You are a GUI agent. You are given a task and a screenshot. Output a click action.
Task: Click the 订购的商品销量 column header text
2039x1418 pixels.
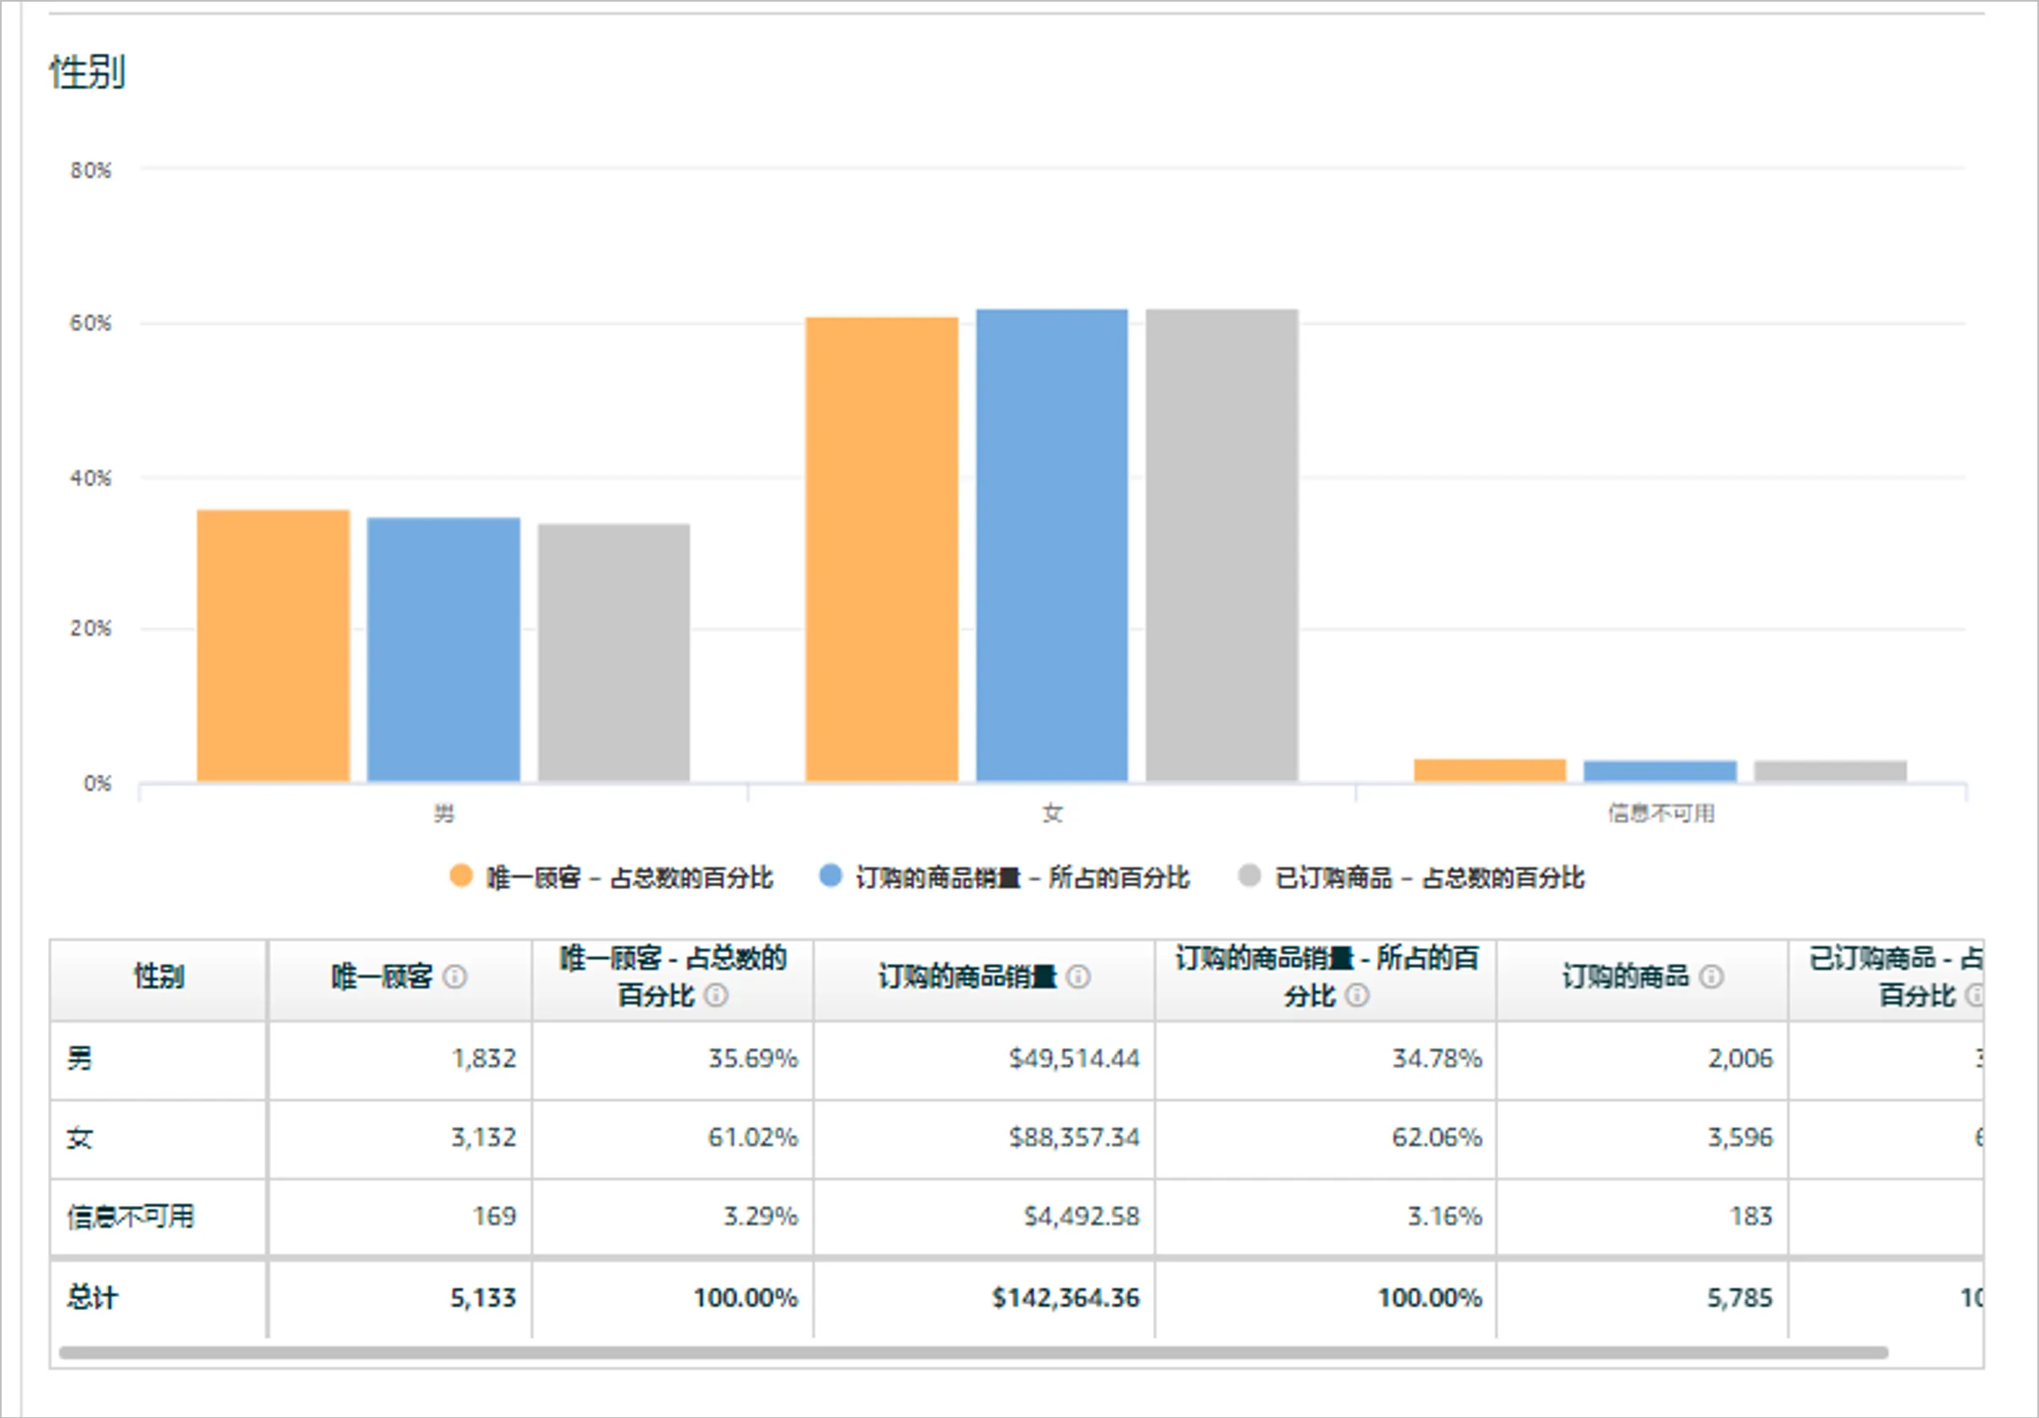pos(967,977)
